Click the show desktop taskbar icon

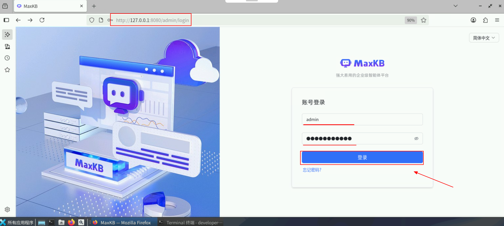(41, 223)
